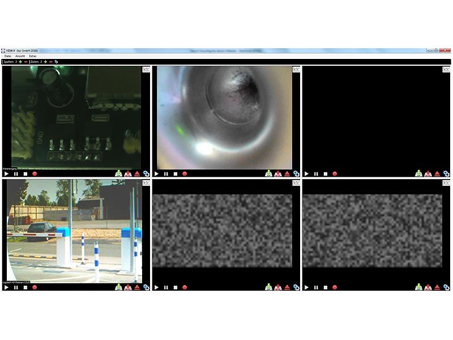Image resolution: width=453 pixels, height=340 pixels.
Task: Play the circuit board camera feed
Action: [x=6, y=174]
